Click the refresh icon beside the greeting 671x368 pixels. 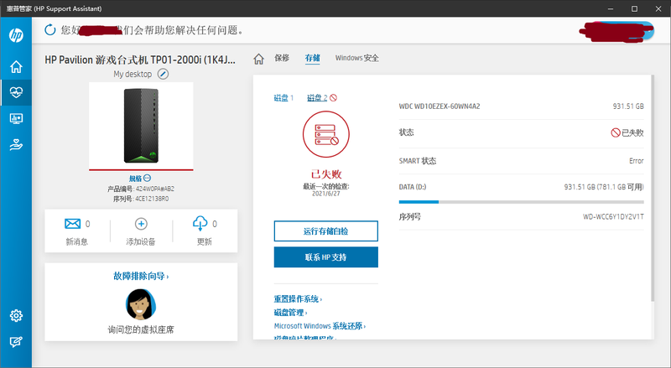pos(50,29)
